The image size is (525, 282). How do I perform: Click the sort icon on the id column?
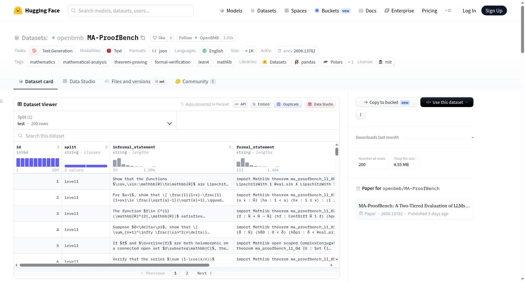pos(58,147)
